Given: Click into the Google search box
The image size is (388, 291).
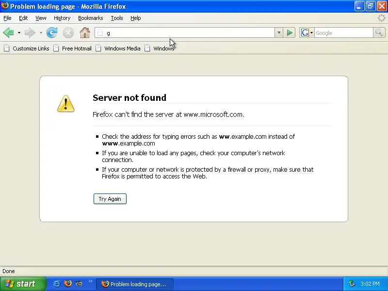Looking at the screenshot, I should 343,32.
